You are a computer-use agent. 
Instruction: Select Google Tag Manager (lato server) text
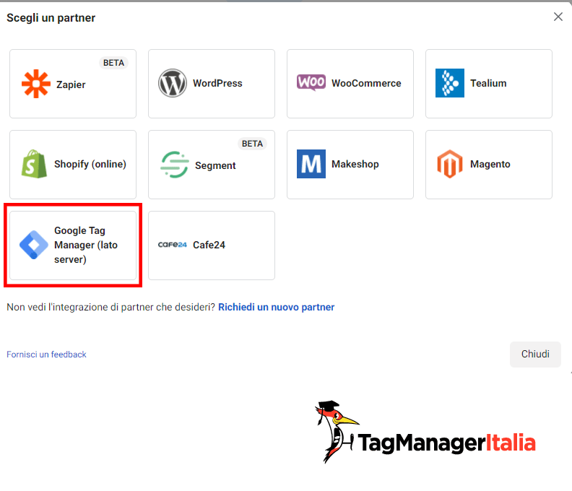86,245
